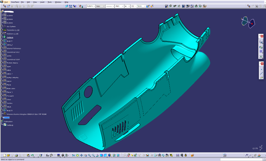Select PartBody in the specification tree
This screenshot has width=266, height=161.
pyautogui.click(x=10, y=37)
